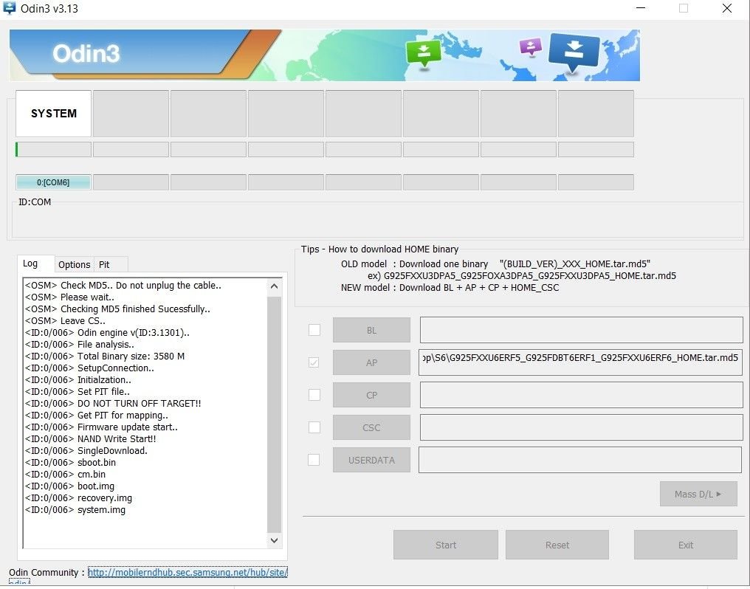Switch to the Log tab
Screen dimensions: 750x589
(30, 263)
